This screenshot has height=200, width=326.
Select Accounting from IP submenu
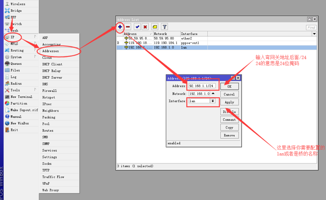pos(59,44)
